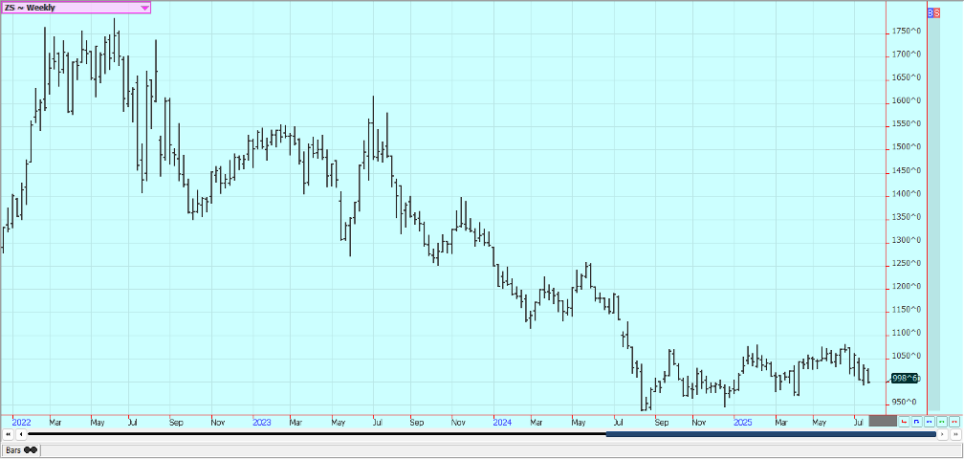Click the dark blue horizontal scrollbar thumb
The width and height of the screenshot is (964, 459).
click(x=771, y=434)
